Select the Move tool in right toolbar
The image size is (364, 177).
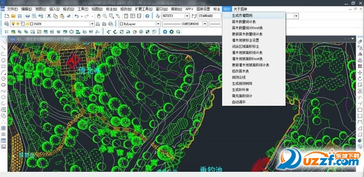360,72
